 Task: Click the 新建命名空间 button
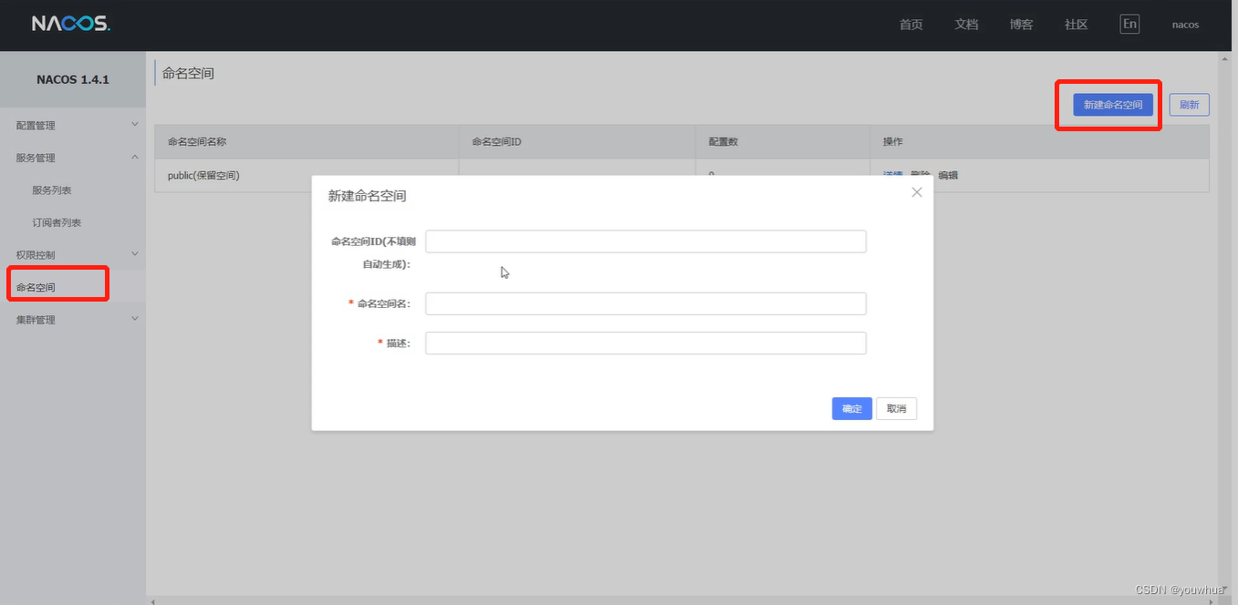pos(1112,105)
